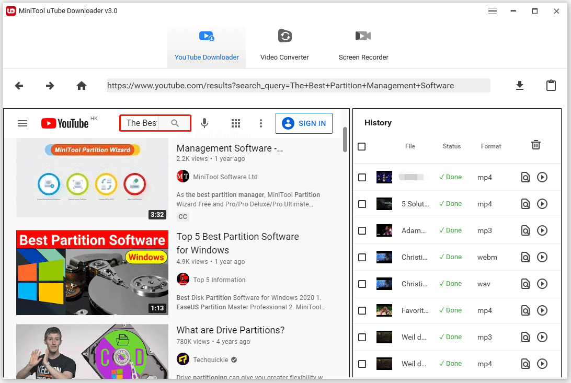Image resolution: width=571 pixels, height=383 pixels.
Task: Delete history with the trash icon
Action: tap(536, 145)
